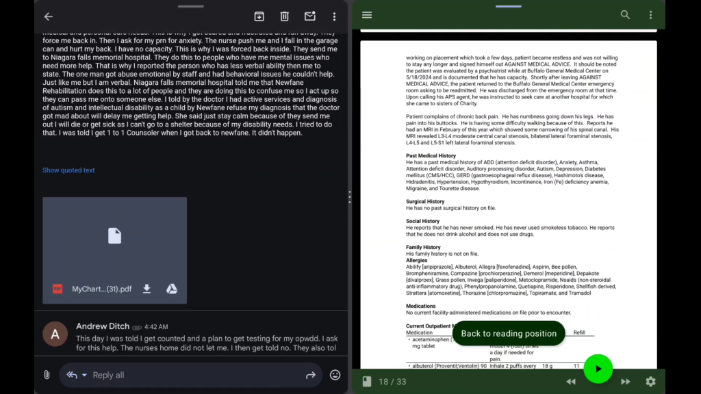Archive this email conversation
Viewport: 701px width, 394px height.
[x=259, y=16]
